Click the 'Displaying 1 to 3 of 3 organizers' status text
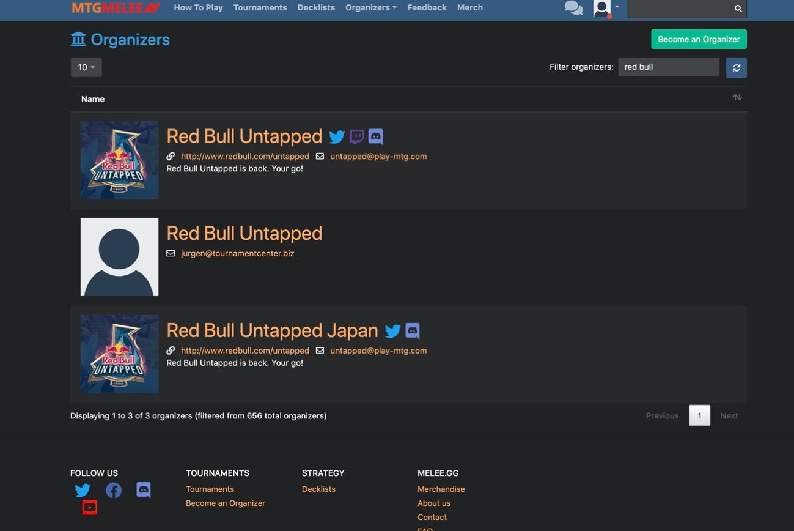Image resolution: width=794 pixels, height=531 pixels. pos(199,416)
